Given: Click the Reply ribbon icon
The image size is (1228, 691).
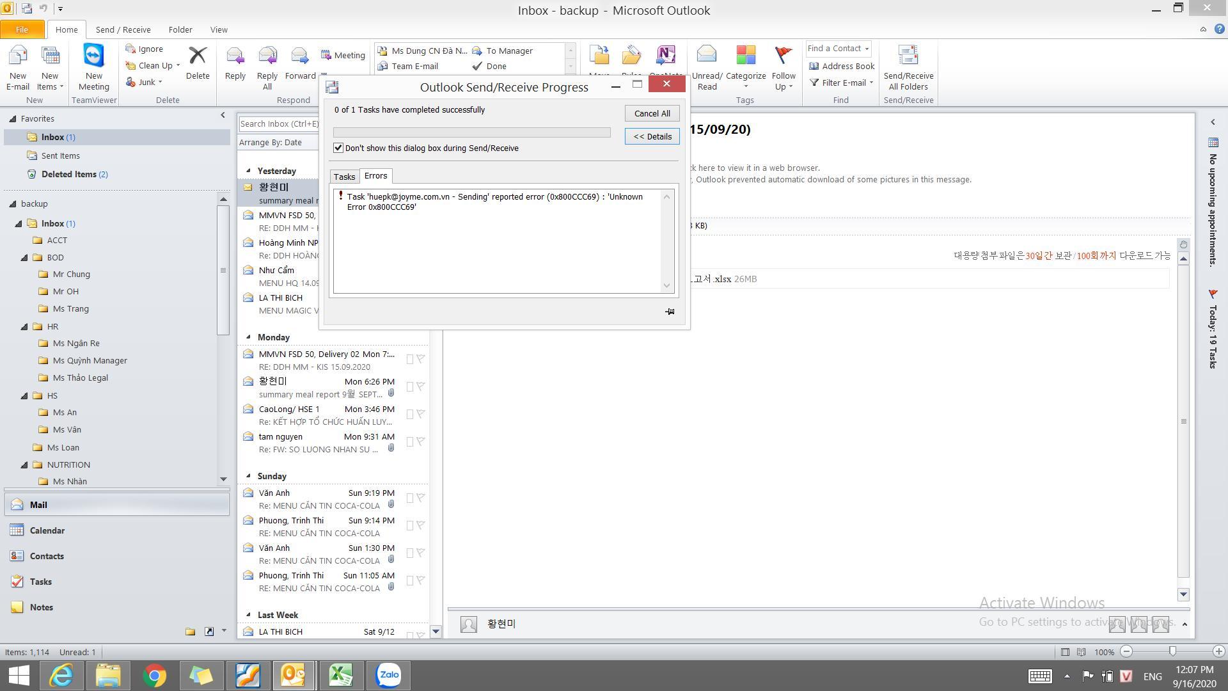Looking at the screenshot, I should (235, 63).
